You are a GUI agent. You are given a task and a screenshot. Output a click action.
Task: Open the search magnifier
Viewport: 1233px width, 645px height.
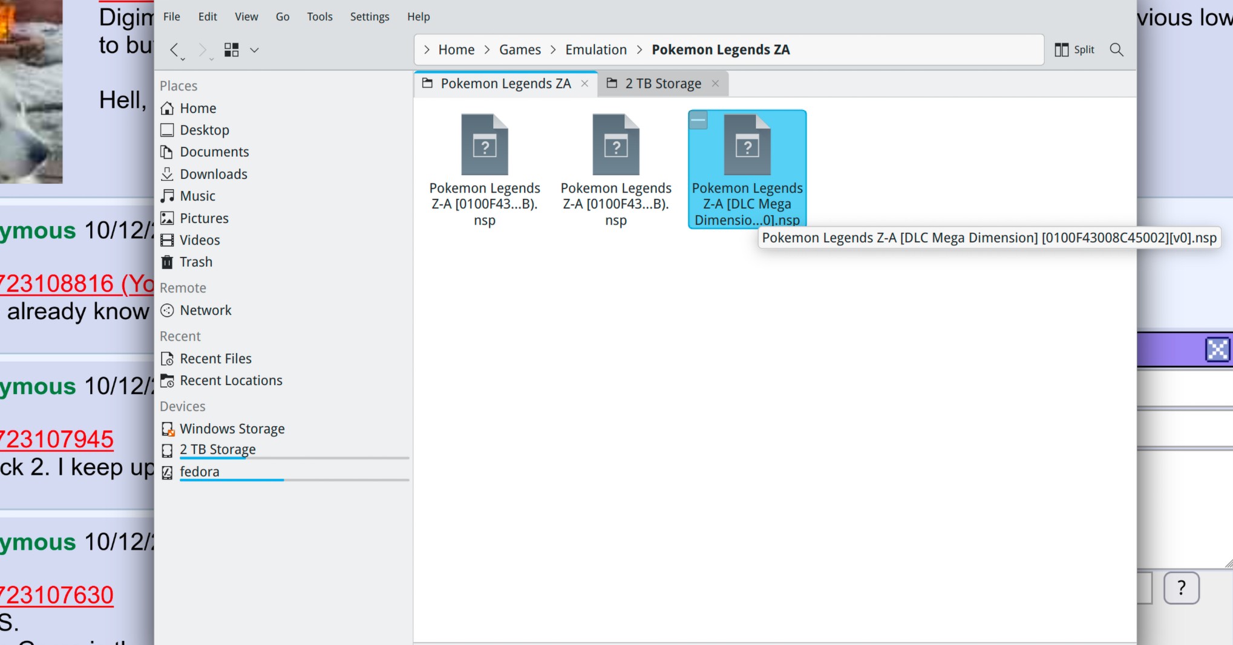pyautogui.click(x=1117, y=50)
